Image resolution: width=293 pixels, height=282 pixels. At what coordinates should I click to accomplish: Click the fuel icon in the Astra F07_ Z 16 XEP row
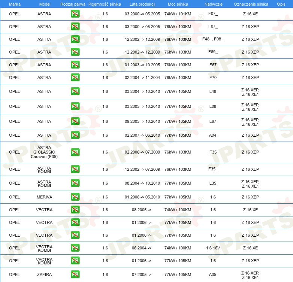tap(75, 27)
